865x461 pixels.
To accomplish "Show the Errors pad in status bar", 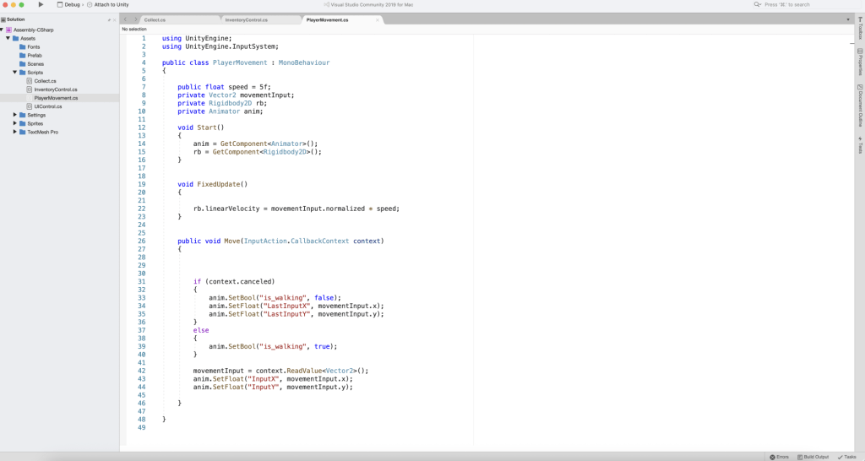I will 778,457.
